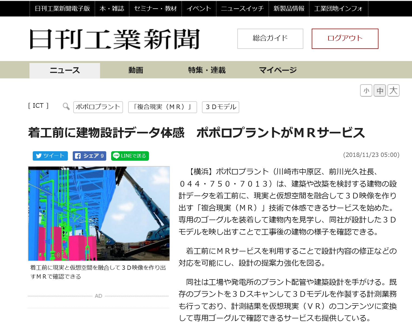Open 新製品情報 in top bar
412x330 pixels.
point(289,8)
